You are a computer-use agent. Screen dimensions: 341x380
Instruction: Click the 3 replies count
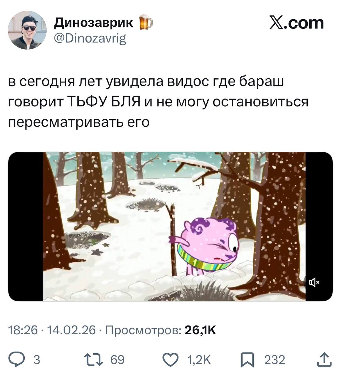[x=36, y=360]
